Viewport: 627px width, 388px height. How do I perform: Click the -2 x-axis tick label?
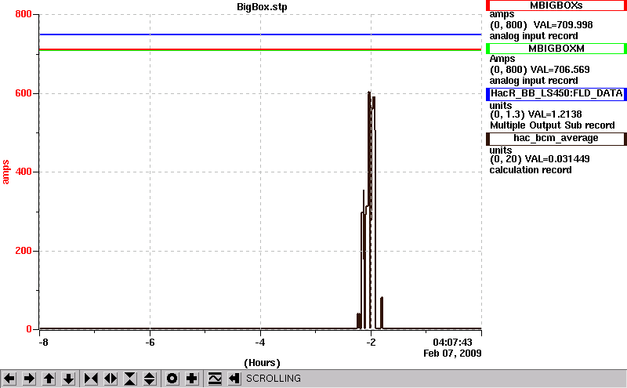coord(371,343)
